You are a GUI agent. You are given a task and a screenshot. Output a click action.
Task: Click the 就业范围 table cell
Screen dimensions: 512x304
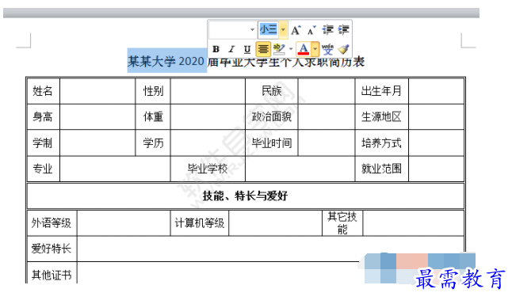point(381,169)
